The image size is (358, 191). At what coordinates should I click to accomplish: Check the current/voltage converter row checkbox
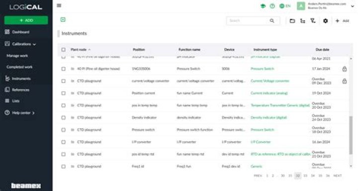click(x=64, y=81)
